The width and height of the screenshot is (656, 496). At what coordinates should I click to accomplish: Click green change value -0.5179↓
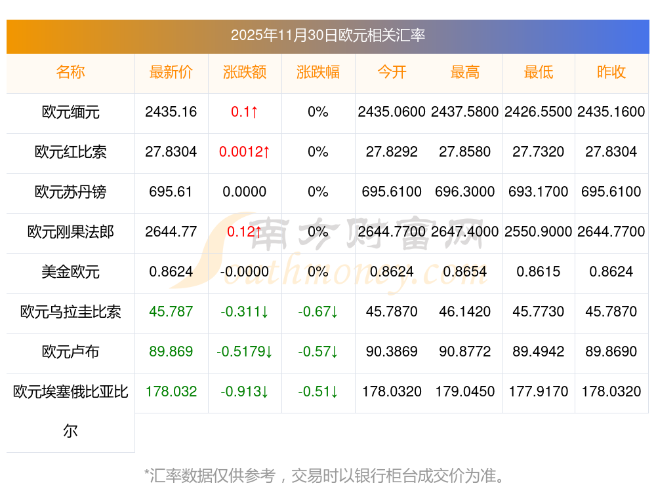point(244,351)
